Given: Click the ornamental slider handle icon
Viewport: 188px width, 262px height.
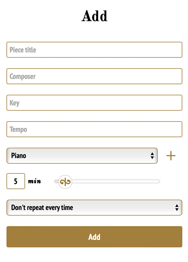Looking at the screenshot, I should [x=65, y=181].
